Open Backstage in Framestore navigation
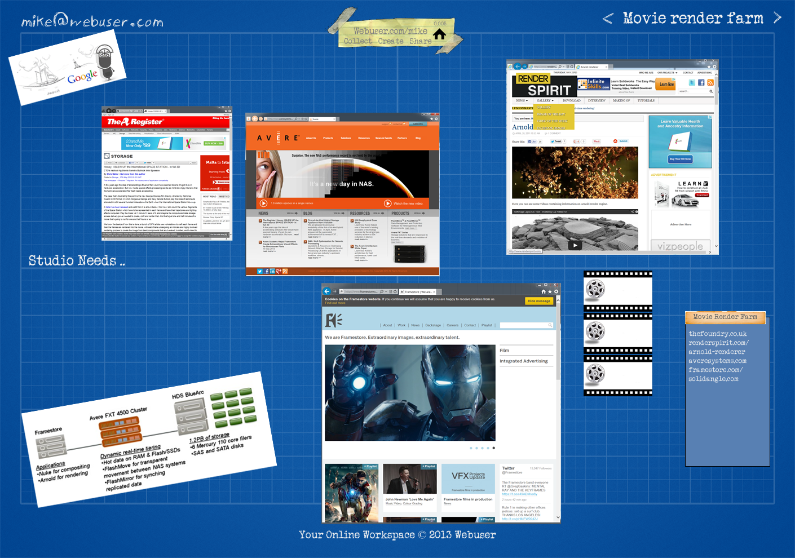The height and width of the screenshot is (558, 795). (433, 325)
